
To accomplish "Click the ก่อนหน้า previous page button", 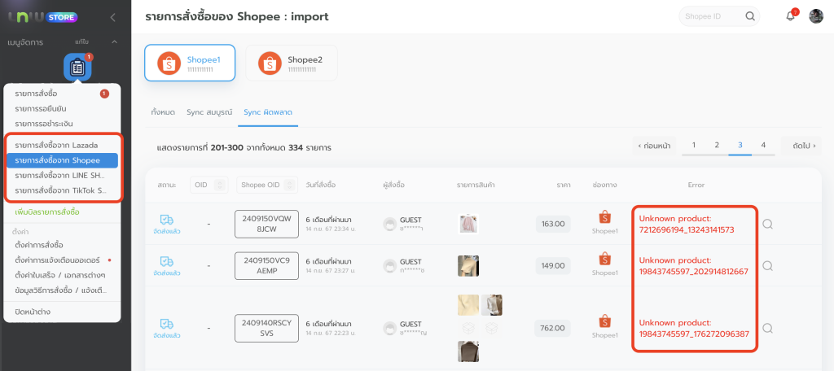I will point(654,145).
